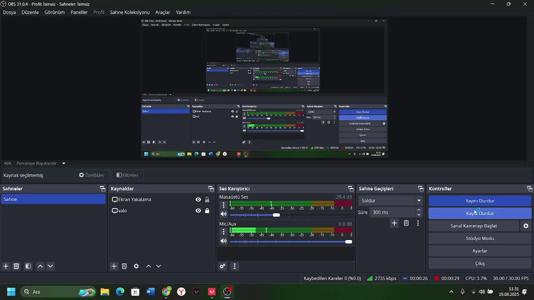Image resolution: width=534 pixels, height=300 pixels.
Task: Click Yayını Durdur button
Action: [480, 201]
